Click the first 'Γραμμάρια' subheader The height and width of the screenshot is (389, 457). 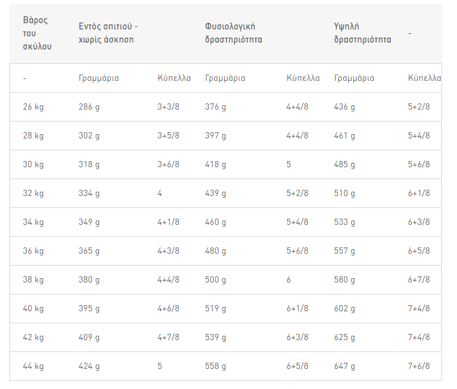point(99,78)
